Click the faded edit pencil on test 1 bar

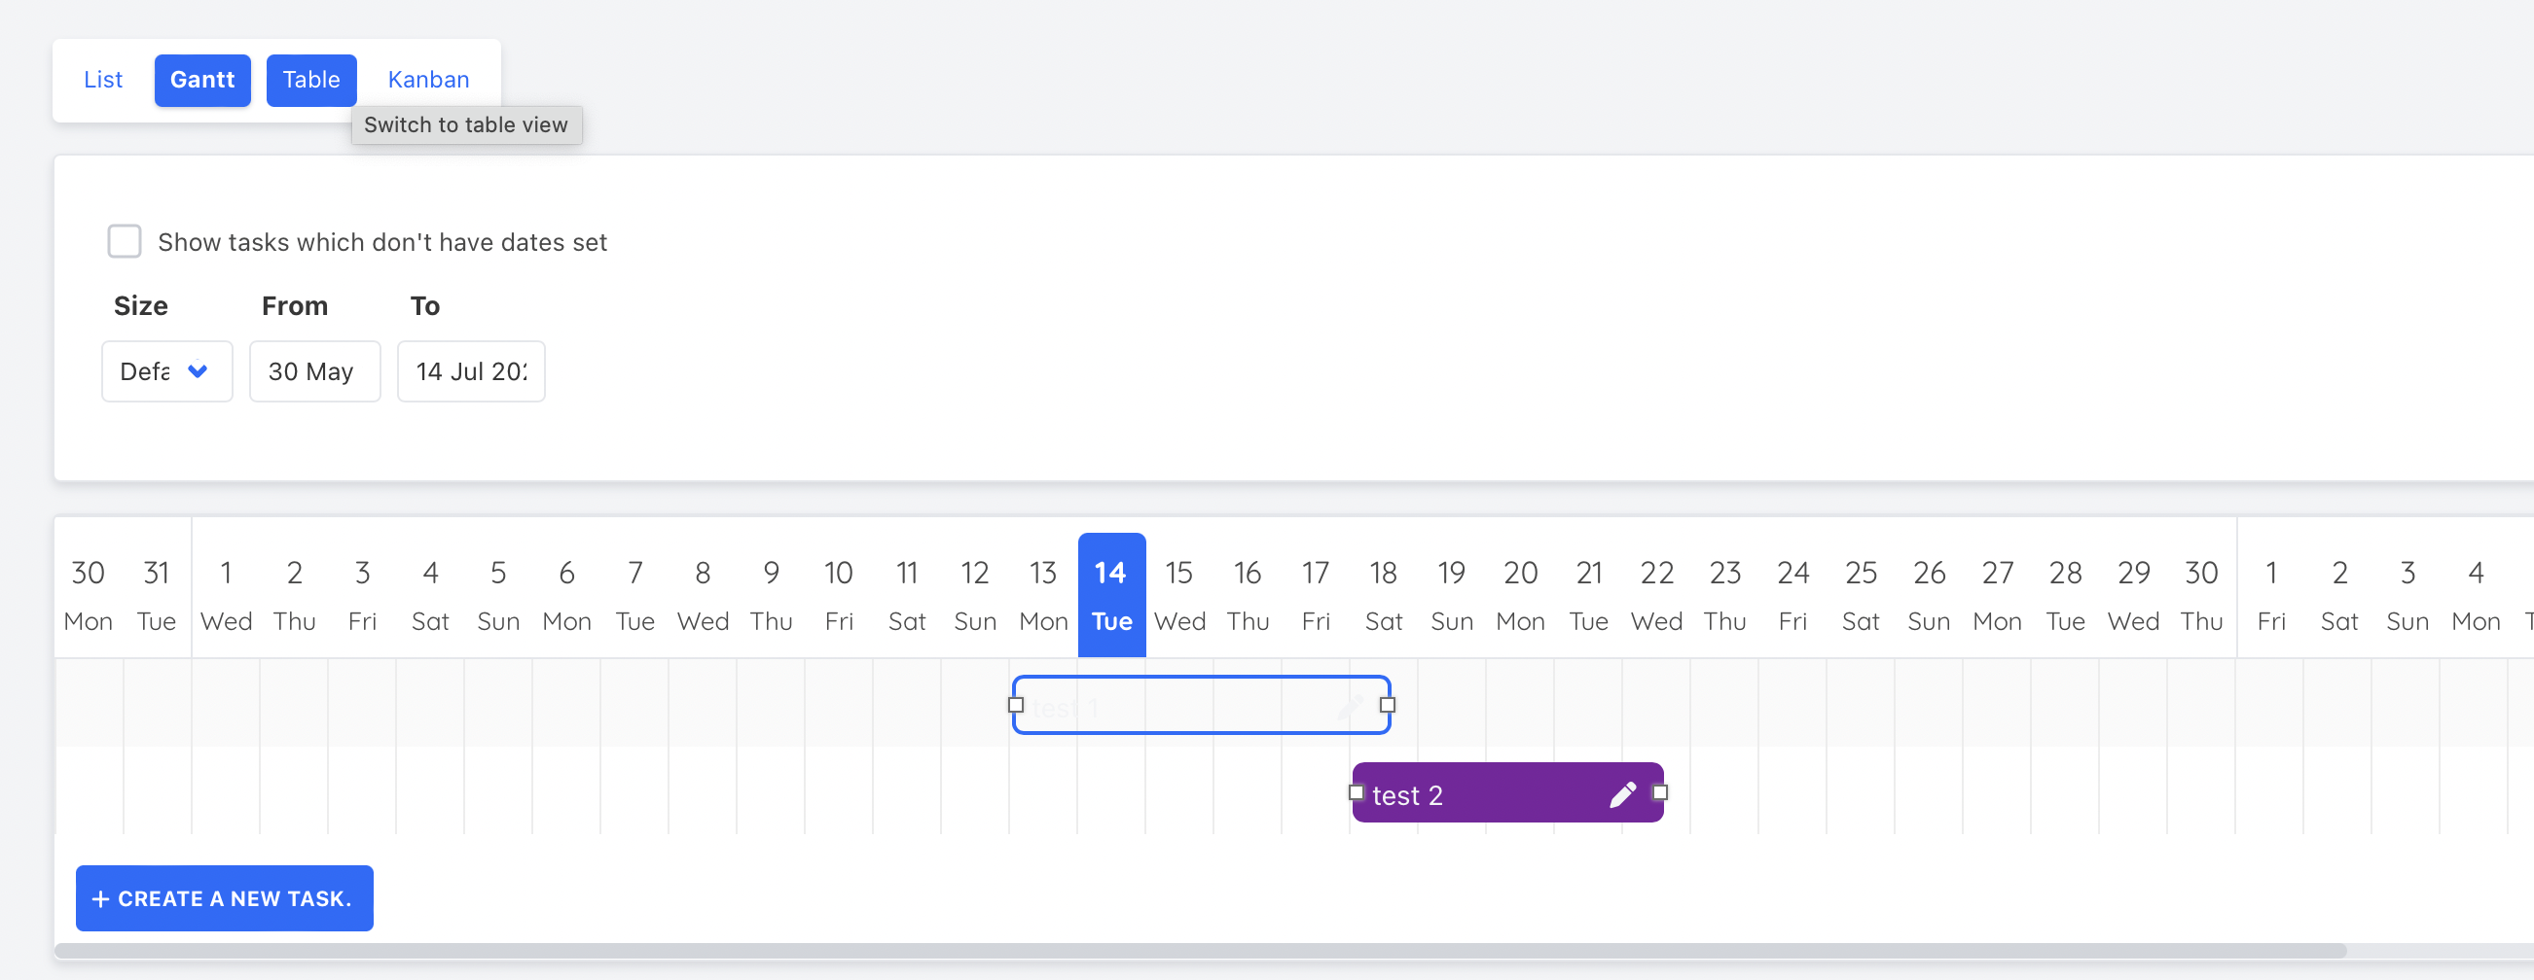(1351, 706)
